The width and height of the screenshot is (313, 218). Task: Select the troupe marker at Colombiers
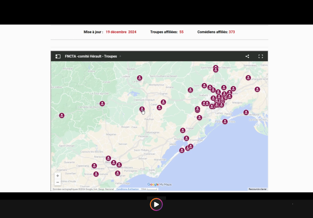point(94,166)
